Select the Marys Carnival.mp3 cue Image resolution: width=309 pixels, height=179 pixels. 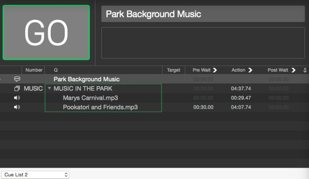[x=90, y=98]
